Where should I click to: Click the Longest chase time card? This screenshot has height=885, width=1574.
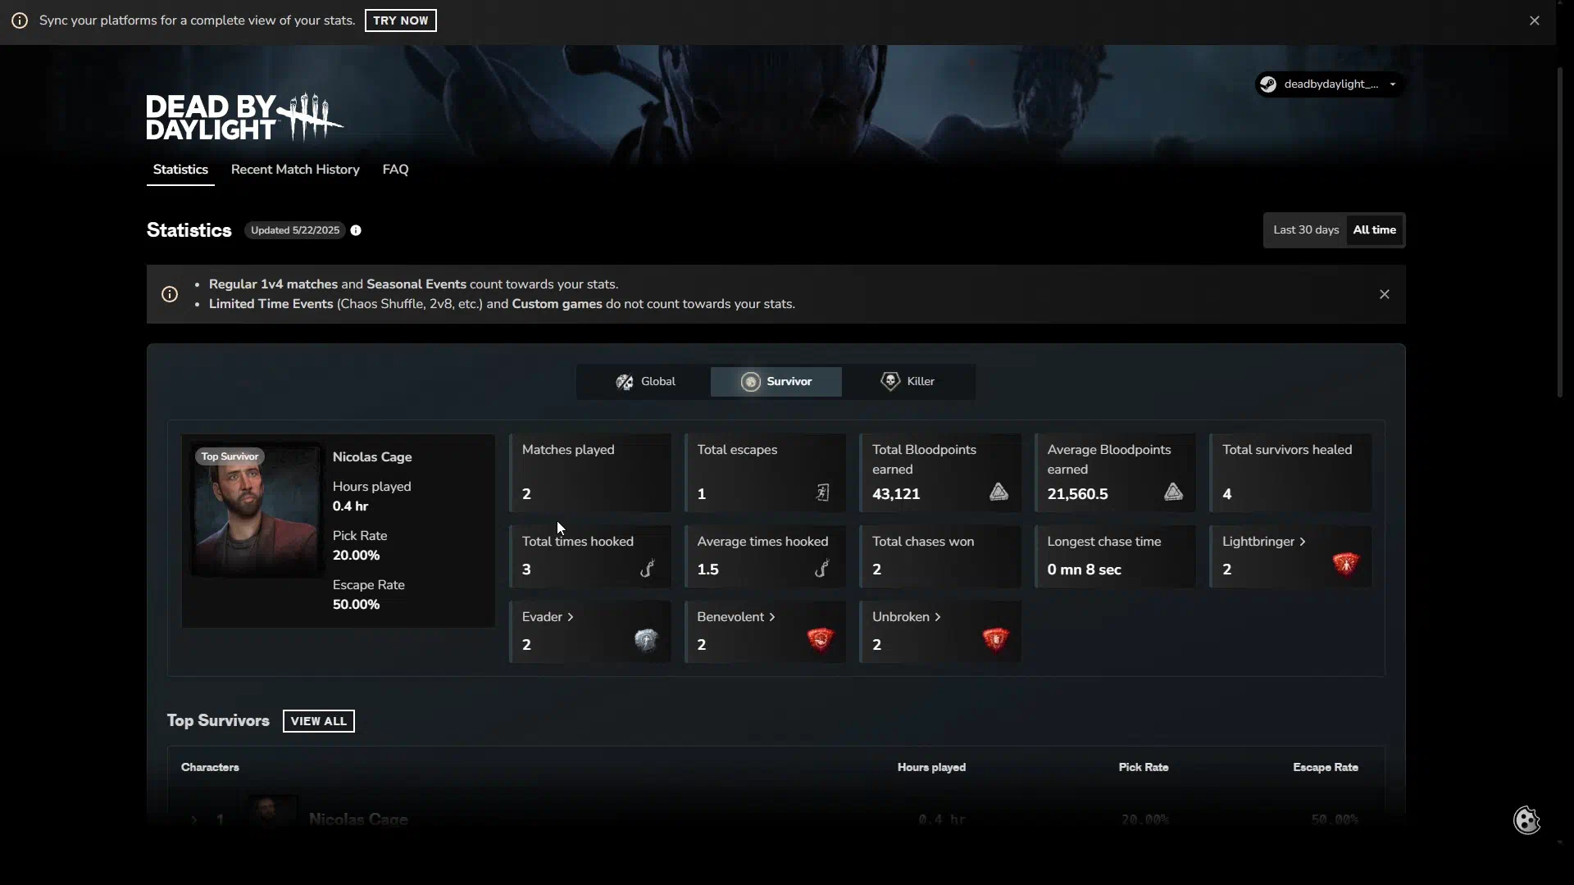[x=1114, y=556]
